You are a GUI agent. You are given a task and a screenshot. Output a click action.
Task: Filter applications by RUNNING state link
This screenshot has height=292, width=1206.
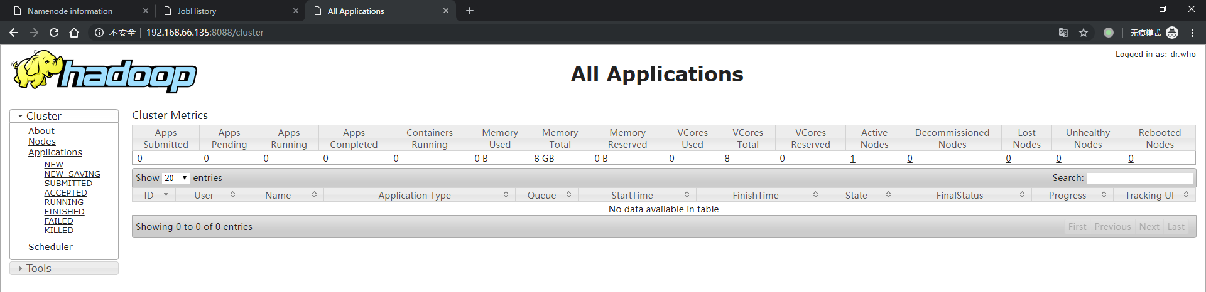pos(63,202)
